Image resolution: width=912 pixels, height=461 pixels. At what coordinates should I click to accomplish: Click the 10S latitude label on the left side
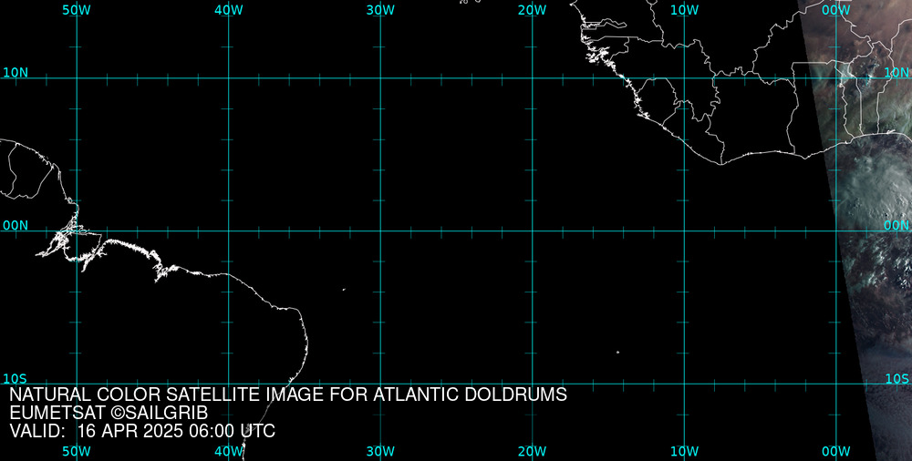coord(16,379)
